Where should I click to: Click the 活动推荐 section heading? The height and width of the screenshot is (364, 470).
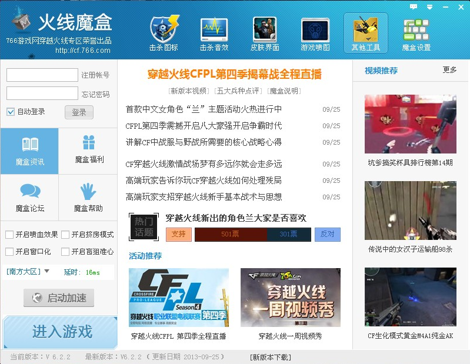[x=145, y=256]
